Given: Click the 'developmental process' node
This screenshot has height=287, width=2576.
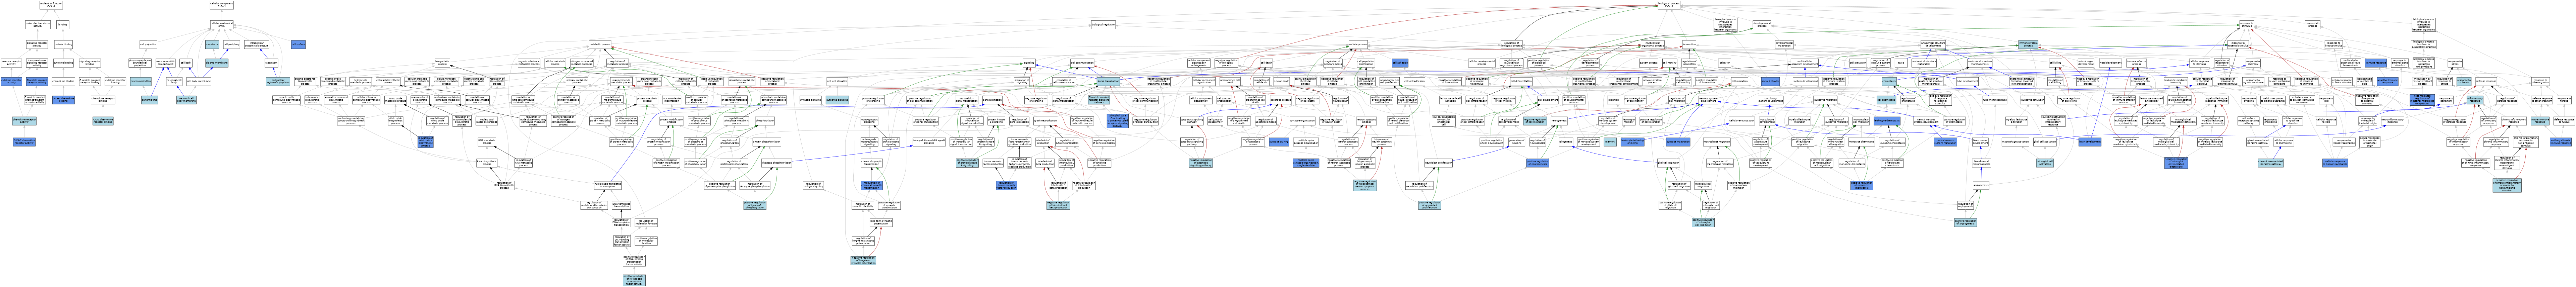Looking at the screenshot, I should tap(1762, 24).
